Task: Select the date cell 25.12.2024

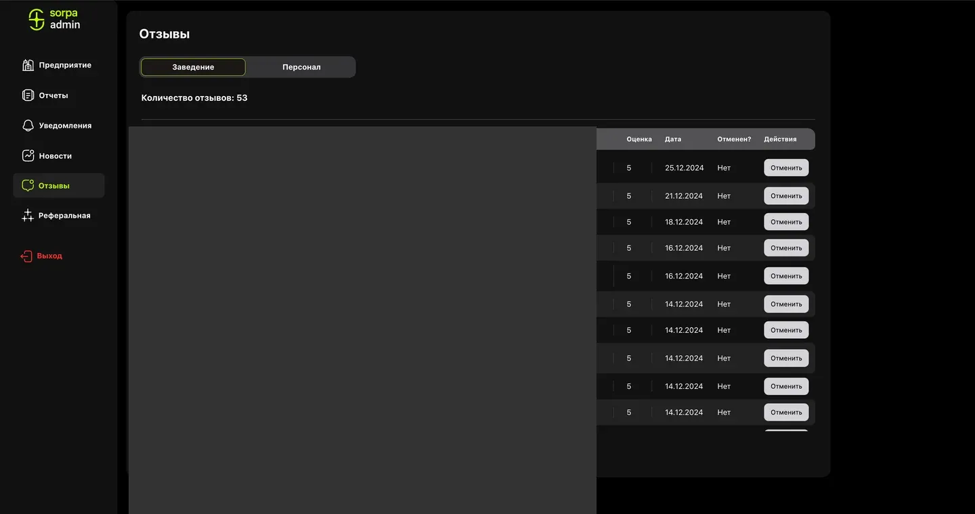Action: click(x=685, y=168)
